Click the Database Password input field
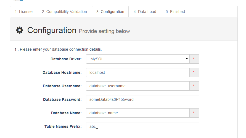 pos(142,99)
